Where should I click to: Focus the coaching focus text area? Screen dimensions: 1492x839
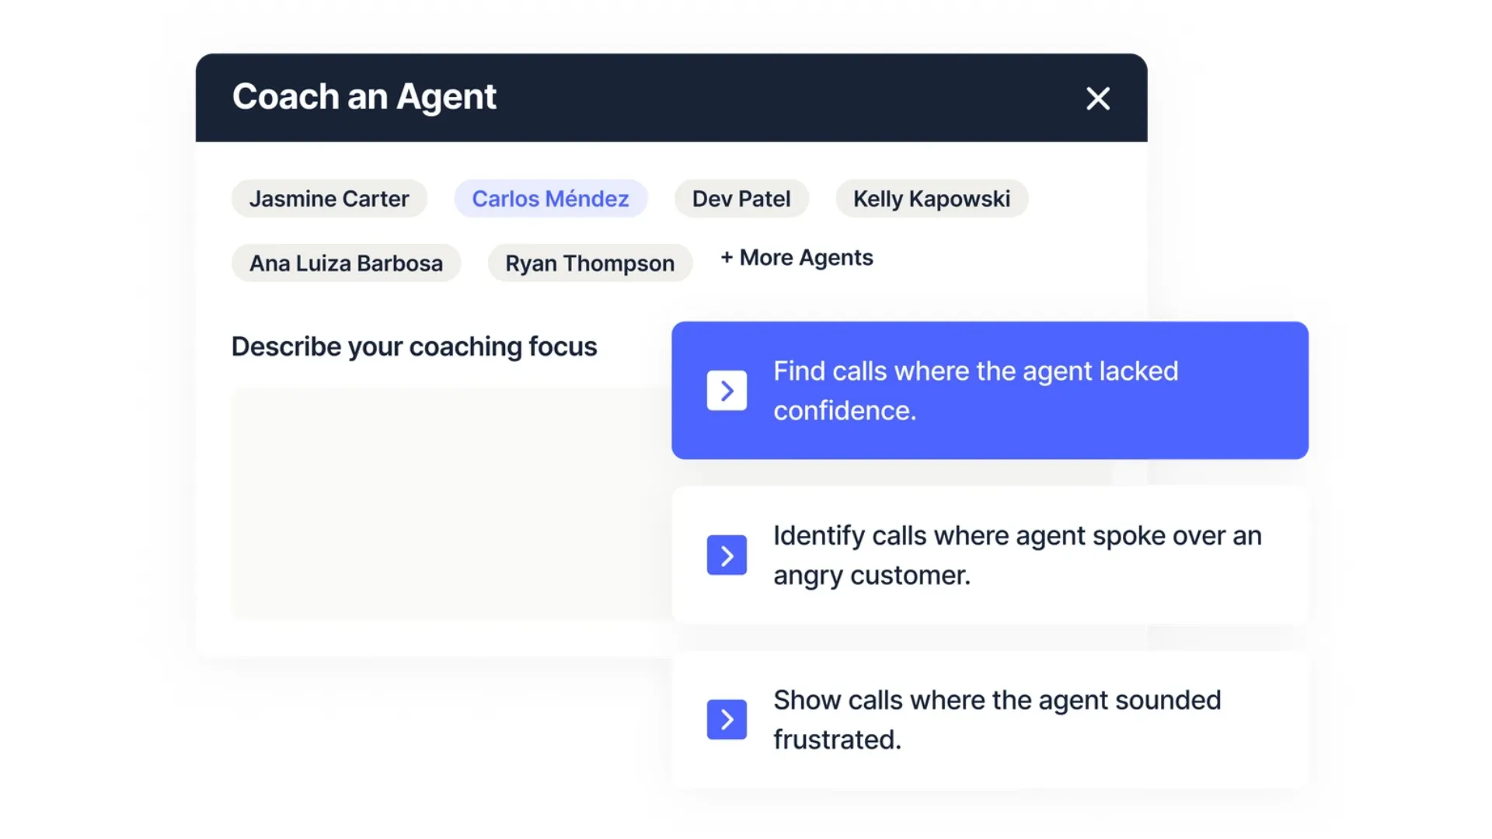click(x=451, y=503)
